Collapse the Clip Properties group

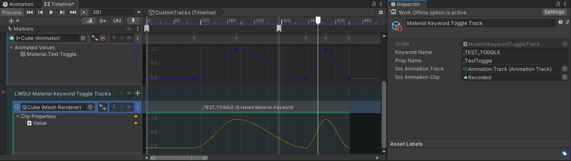coord(18,116)
